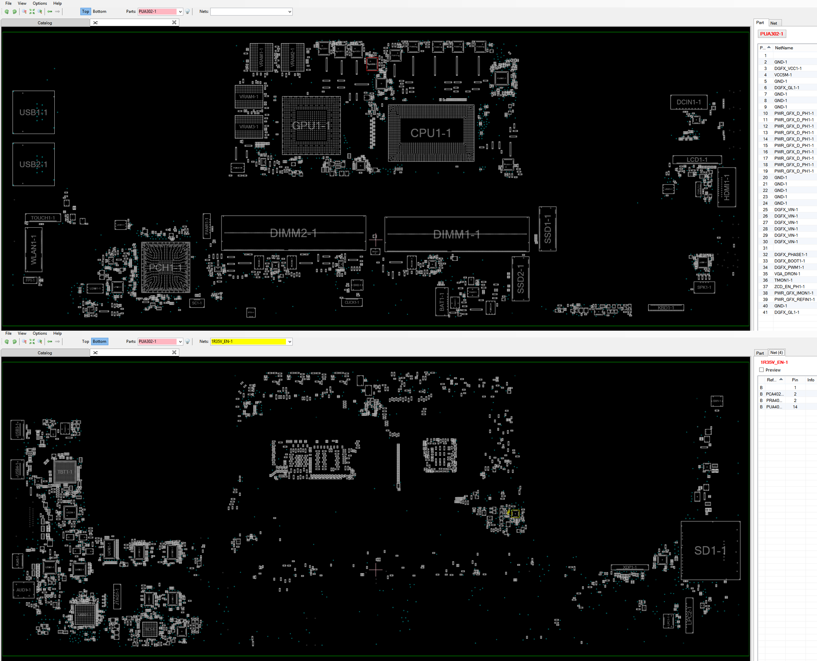Switch to Net tab in upper right panel

773,23
